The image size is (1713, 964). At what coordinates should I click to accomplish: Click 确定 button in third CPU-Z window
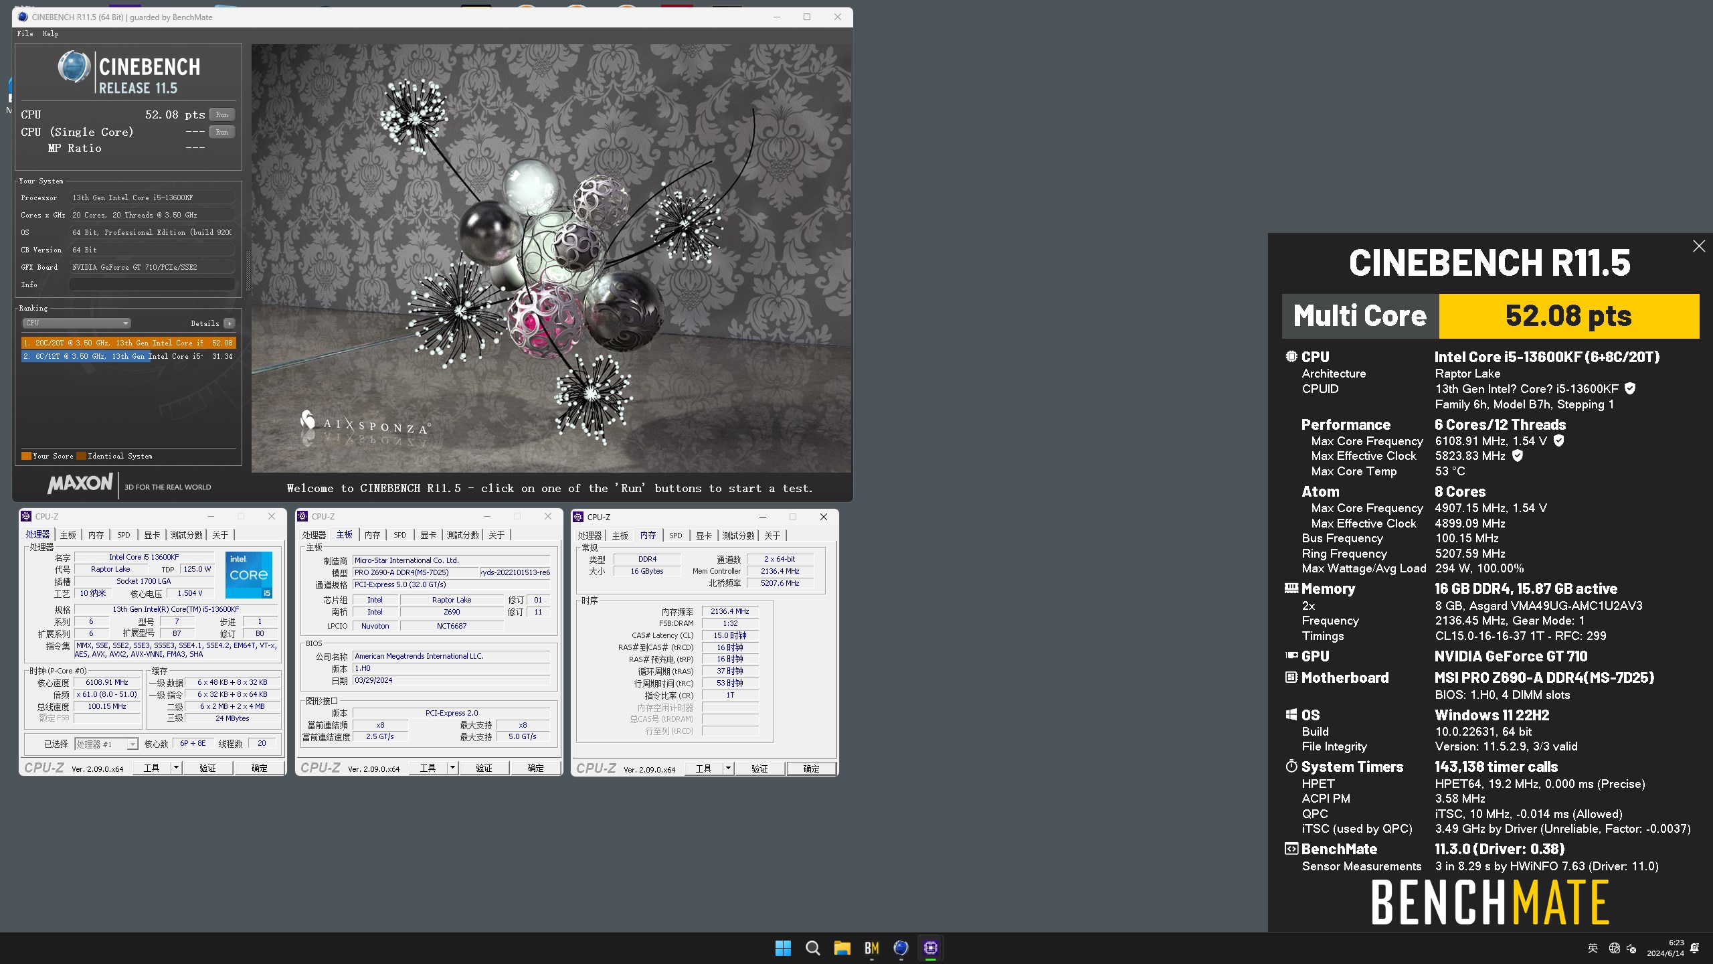point(811,769)
